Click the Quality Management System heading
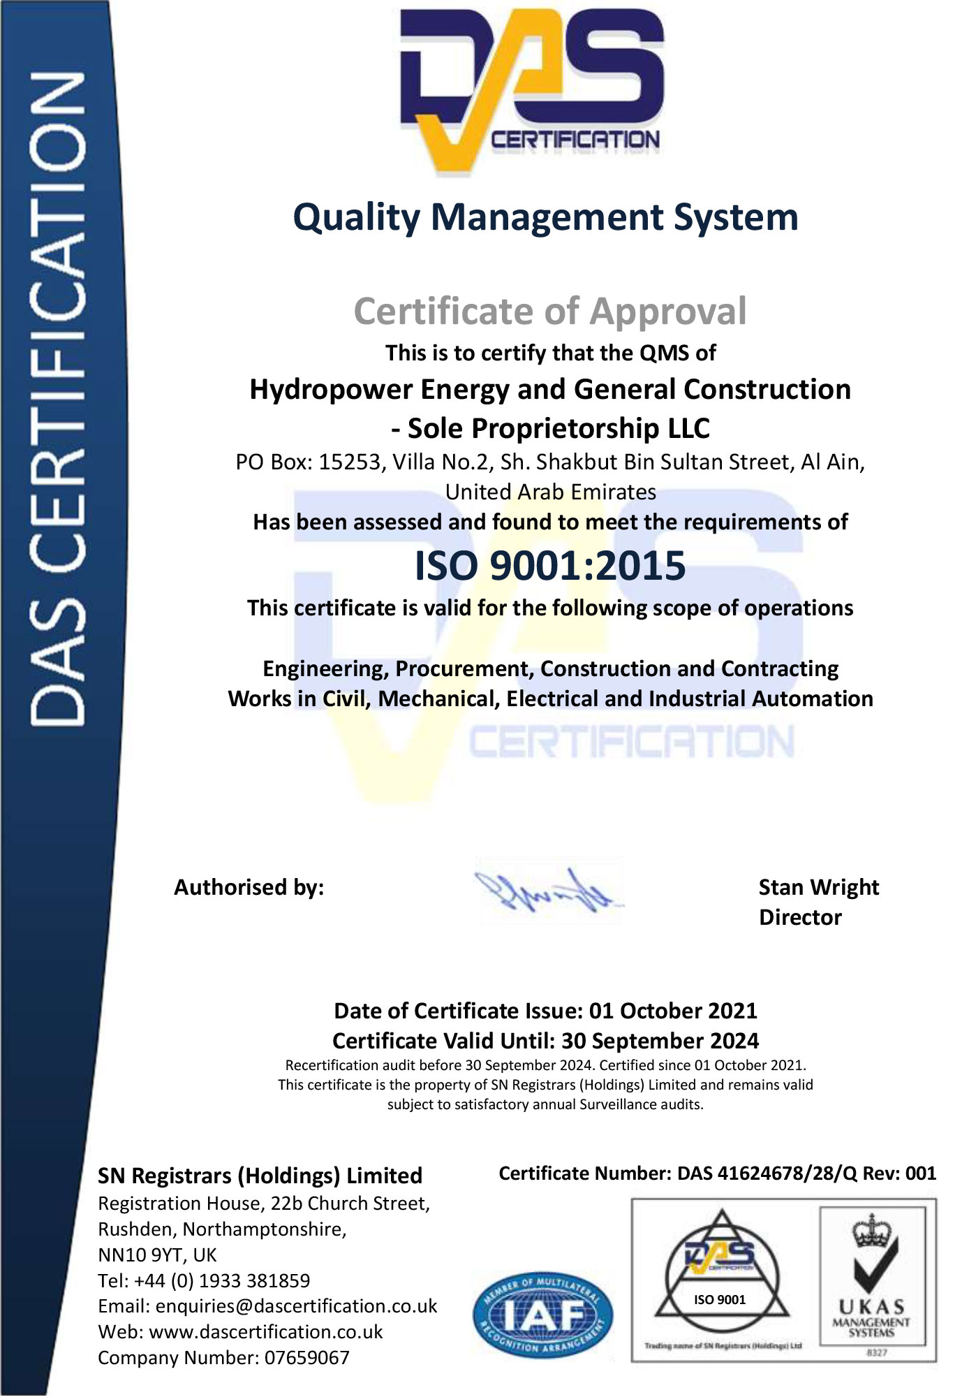 (545, 217)
